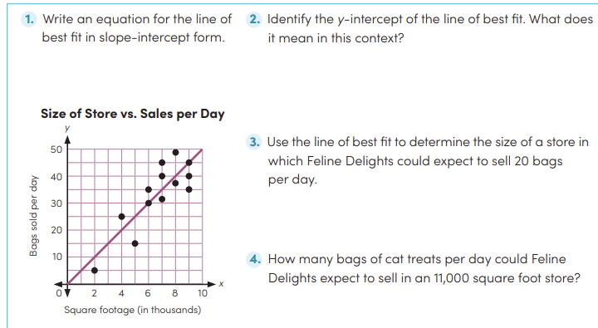
Task: Click the y-axis tick label 50
Action: coord(56,149)
